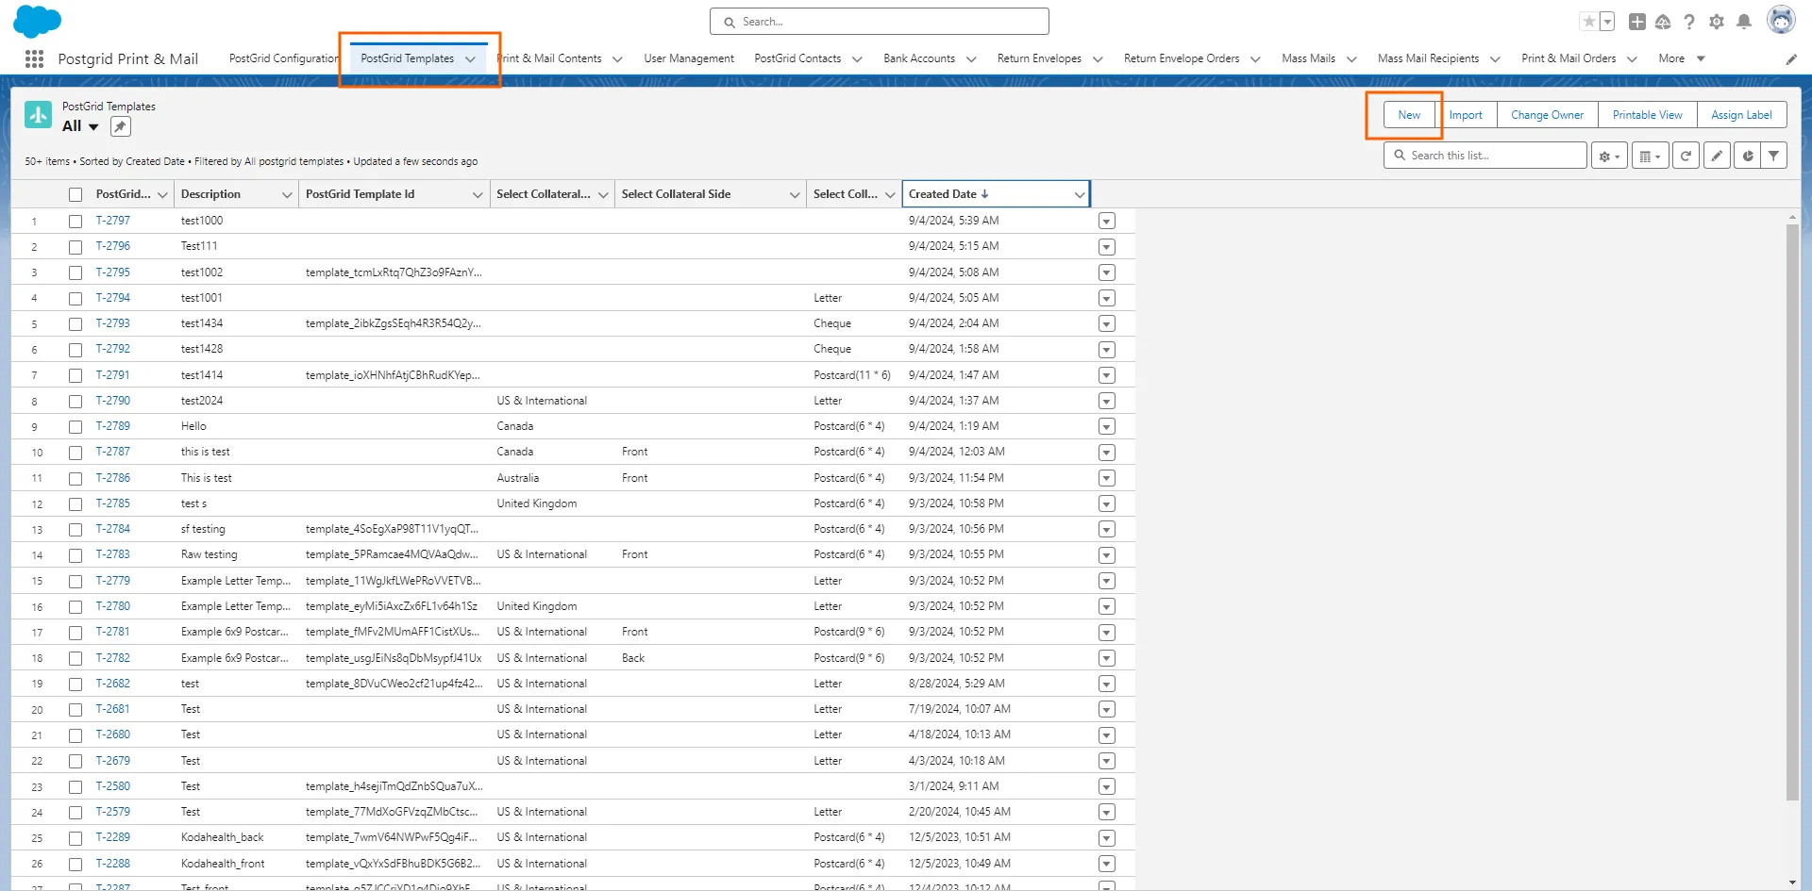The height and width of the screenshot is (891, 1812).
Task: Toggle the select-all header checkbox
Action: 75,195
